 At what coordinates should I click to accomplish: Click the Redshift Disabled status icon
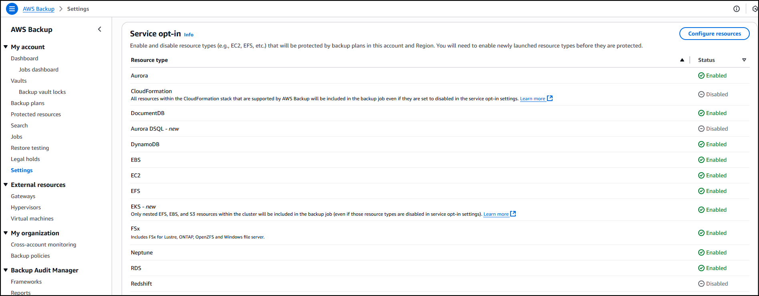coord(701,284)
